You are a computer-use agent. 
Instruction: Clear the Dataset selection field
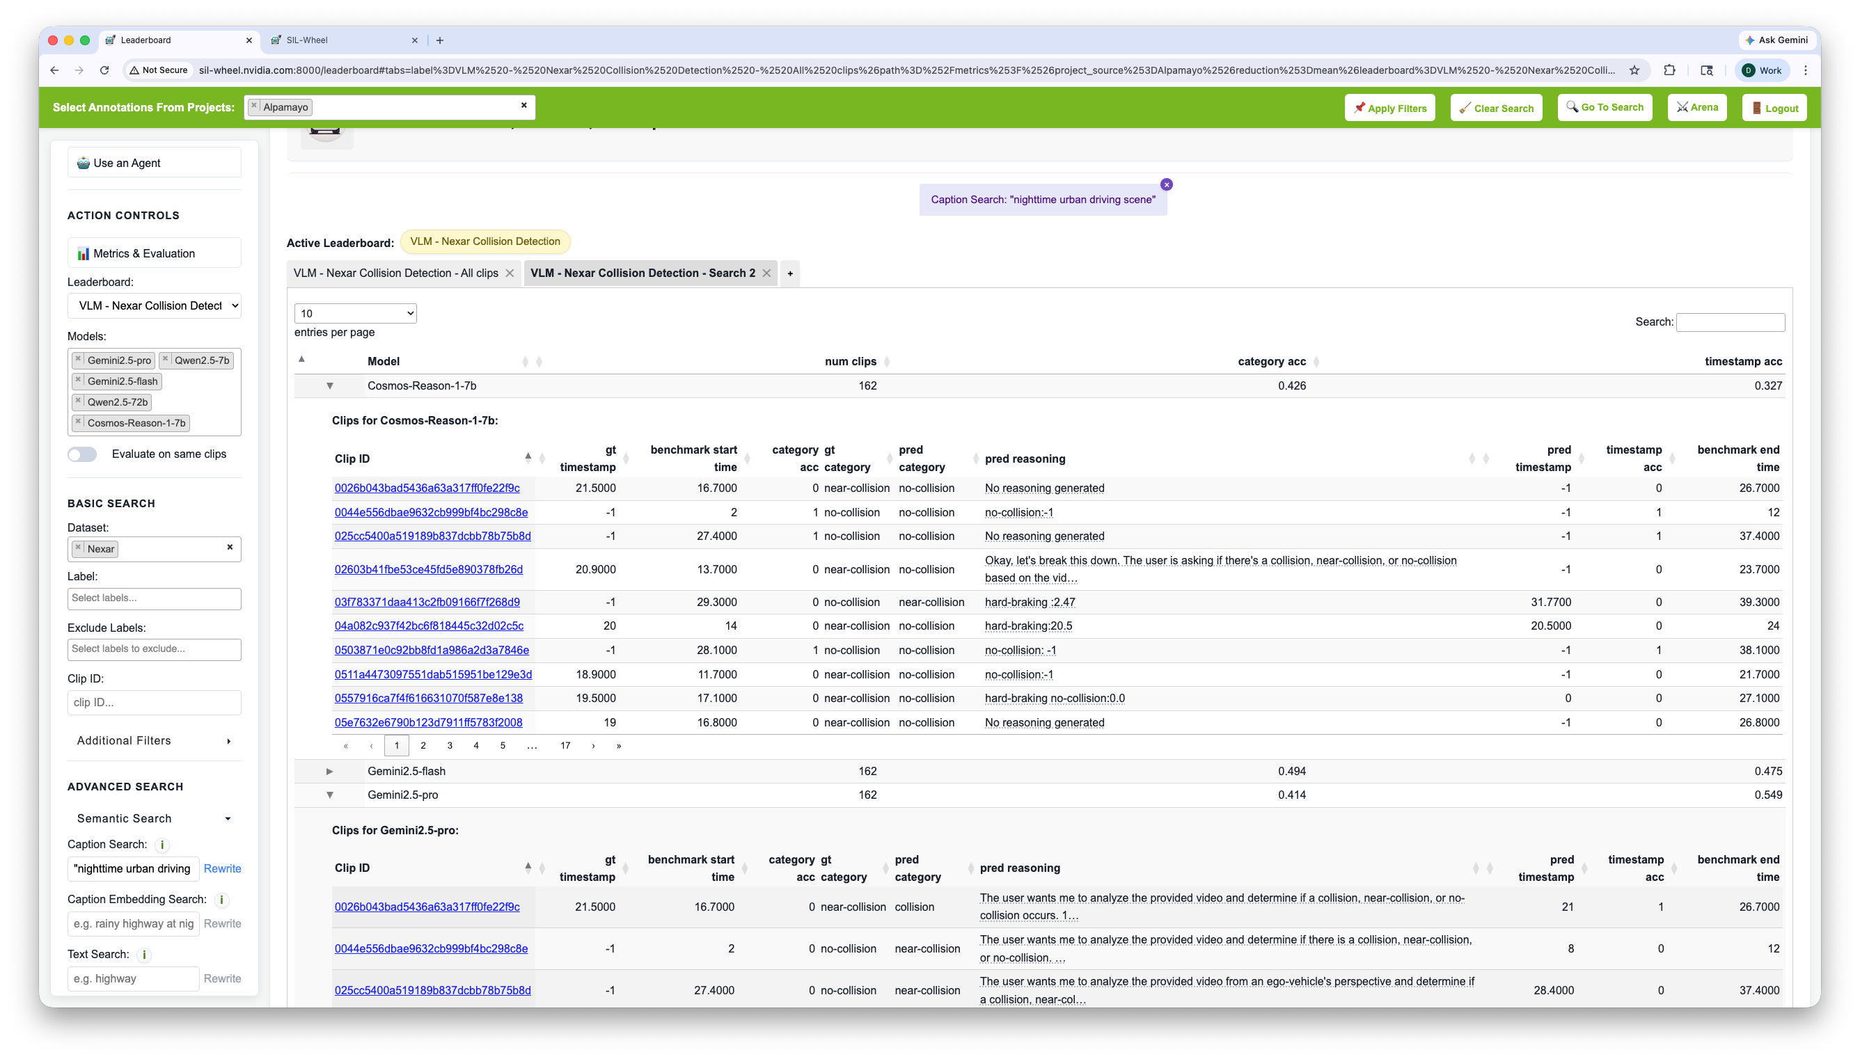[x=230, y=548]
